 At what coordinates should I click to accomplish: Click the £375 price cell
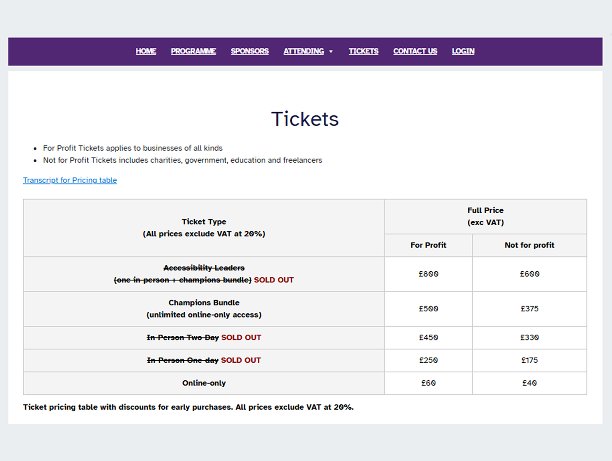(529, 309)
